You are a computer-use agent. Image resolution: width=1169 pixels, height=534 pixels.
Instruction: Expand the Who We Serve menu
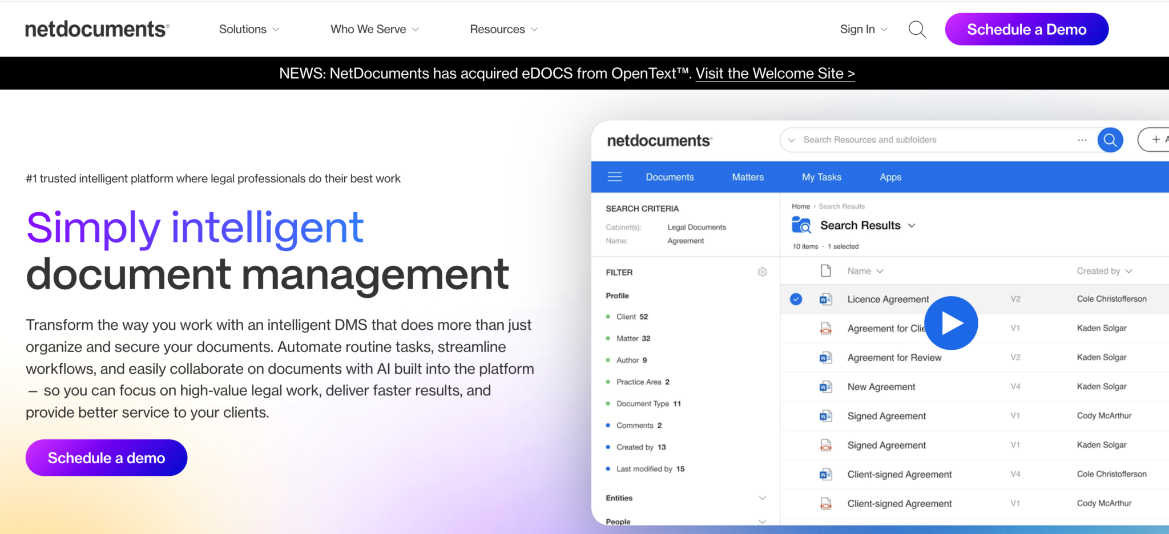(x=375, y=29)
